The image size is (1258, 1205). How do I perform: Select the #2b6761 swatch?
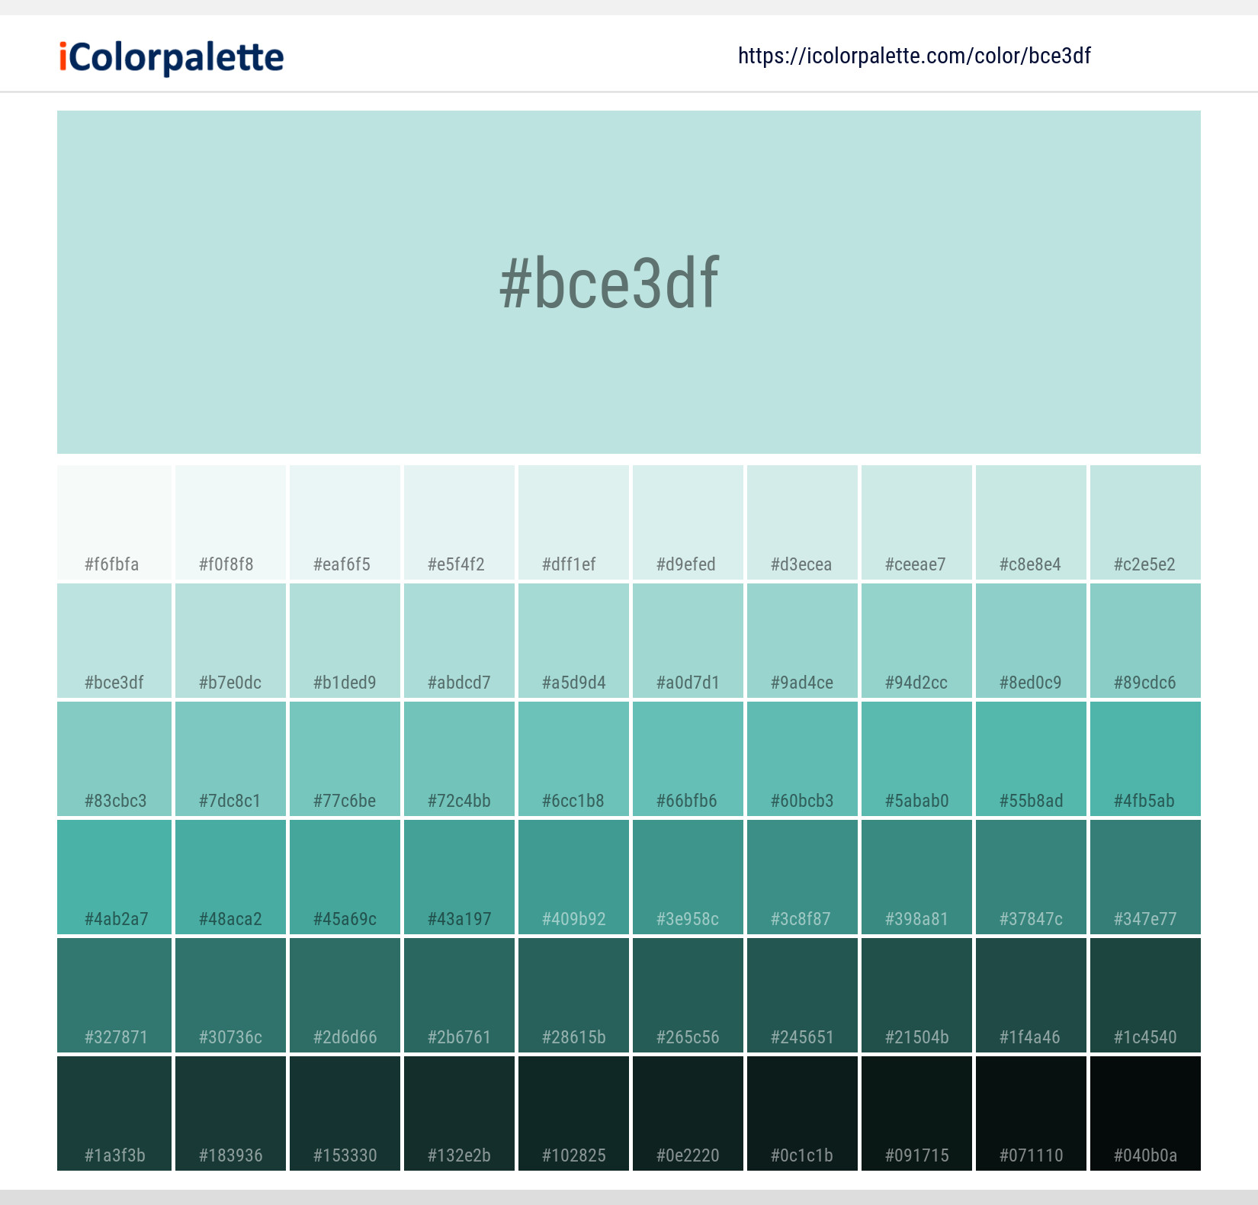click(x=458, y=995)
